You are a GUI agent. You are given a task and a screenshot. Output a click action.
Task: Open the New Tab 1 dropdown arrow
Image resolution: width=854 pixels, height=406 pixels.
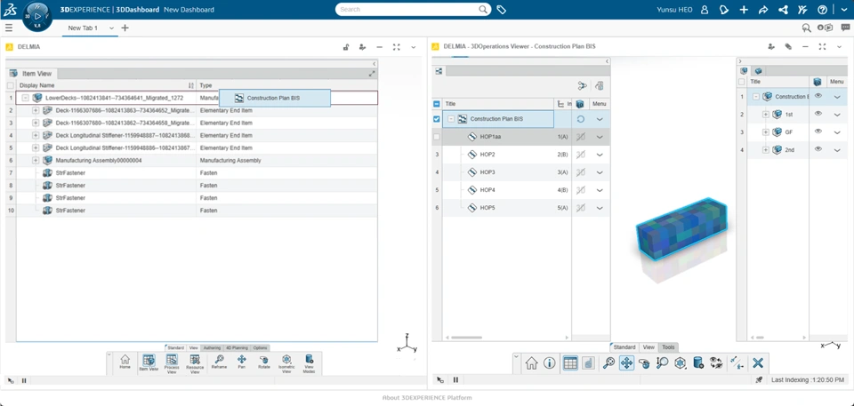coord(112,28)
